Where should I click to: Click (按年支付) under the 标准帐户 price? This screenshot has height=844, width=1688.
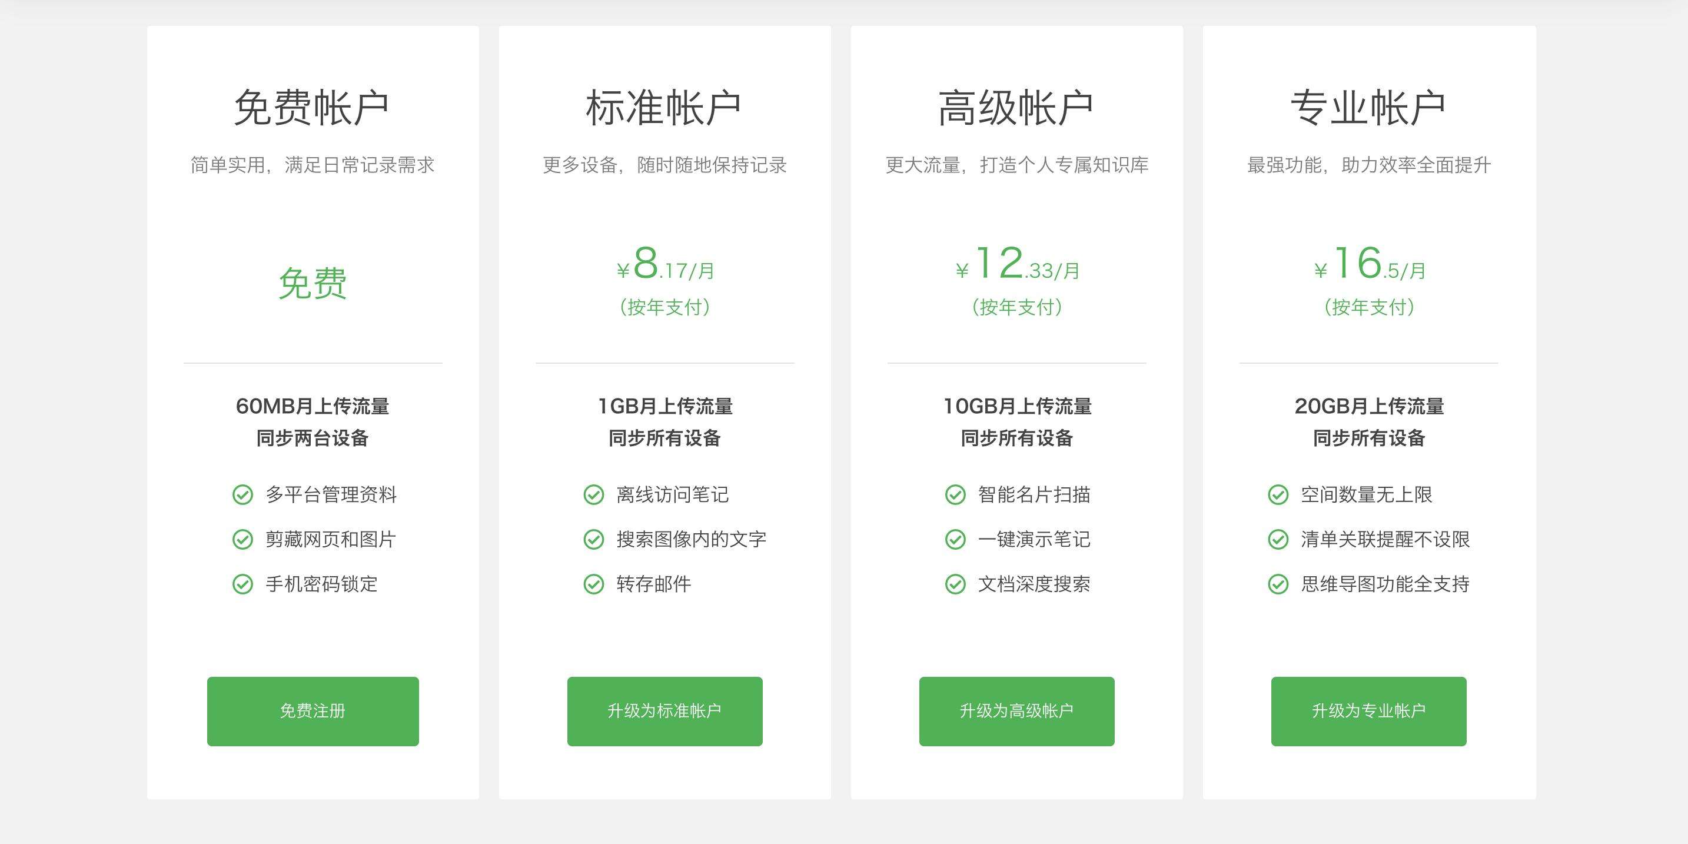(664, 307)
